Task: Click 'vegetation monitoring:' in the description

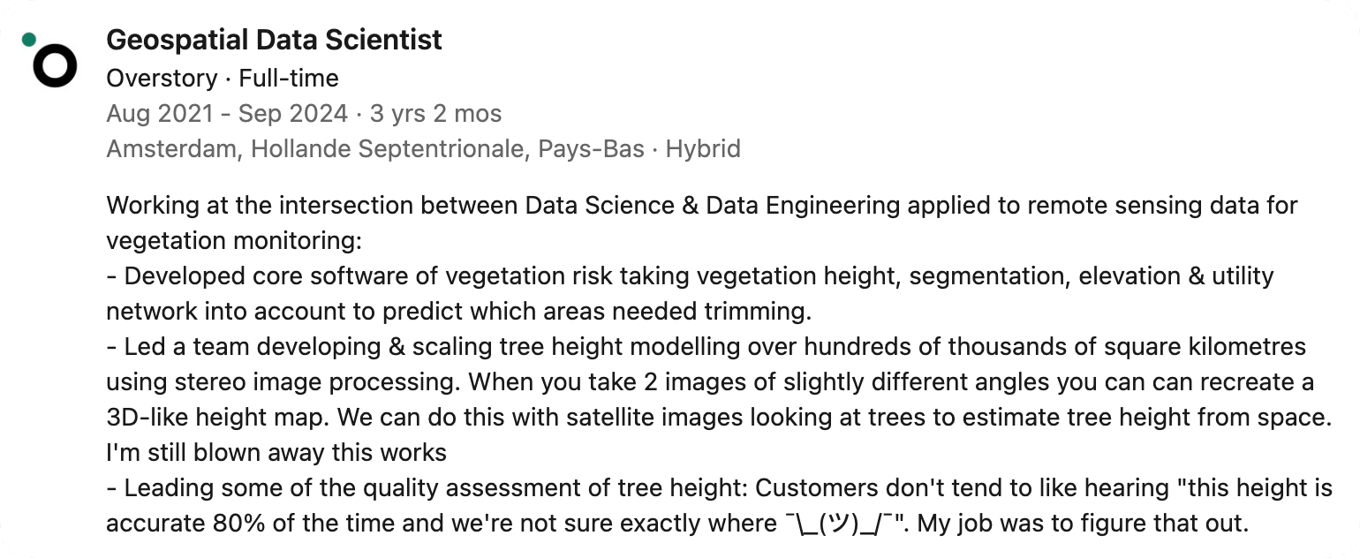Action: (234, 241)
